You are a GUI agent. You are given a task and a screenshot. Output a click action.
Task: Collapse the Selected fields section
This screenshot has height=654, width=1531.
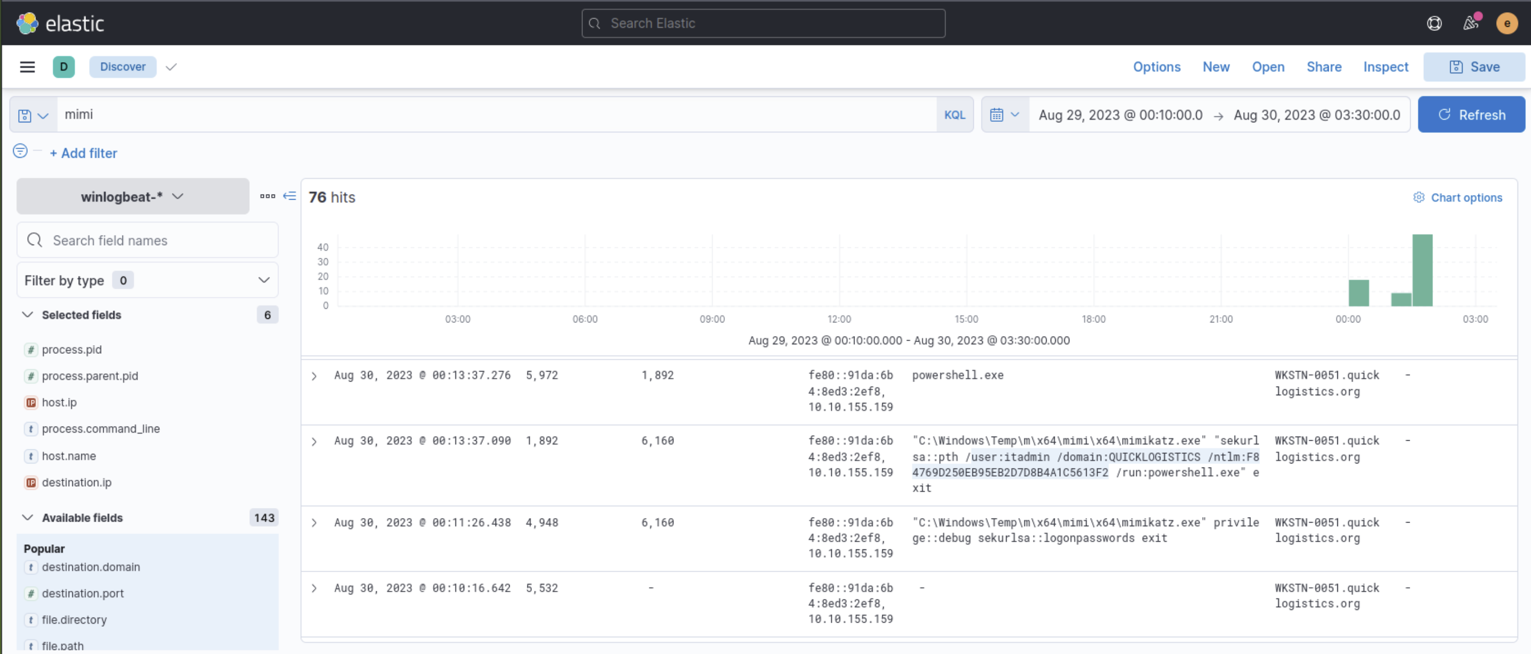pos(27,315)
